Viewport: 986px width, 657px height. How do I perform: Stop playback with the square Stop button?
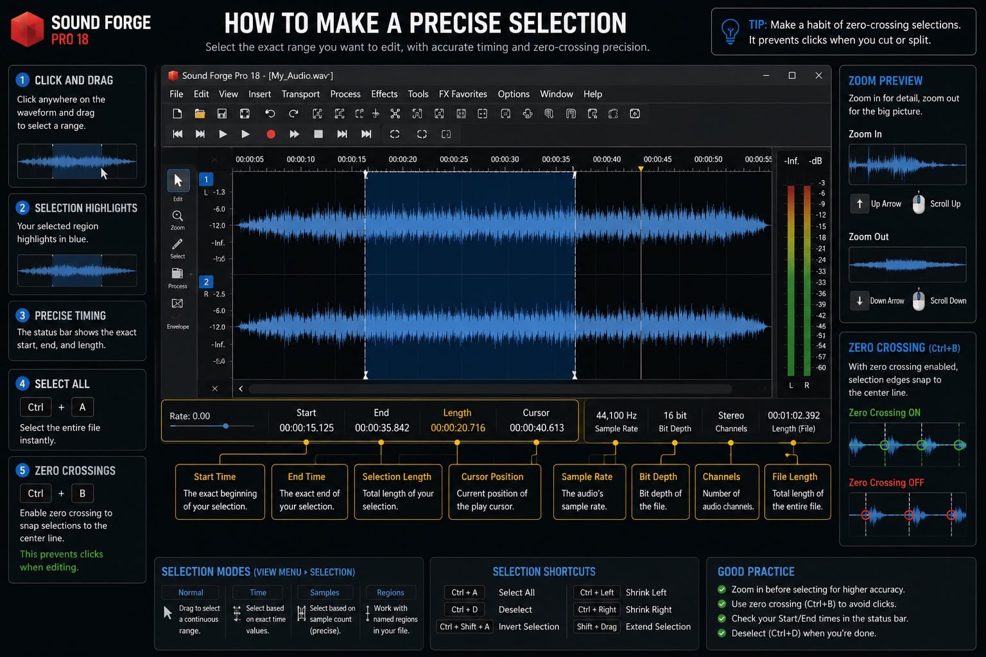pos(318,134)
